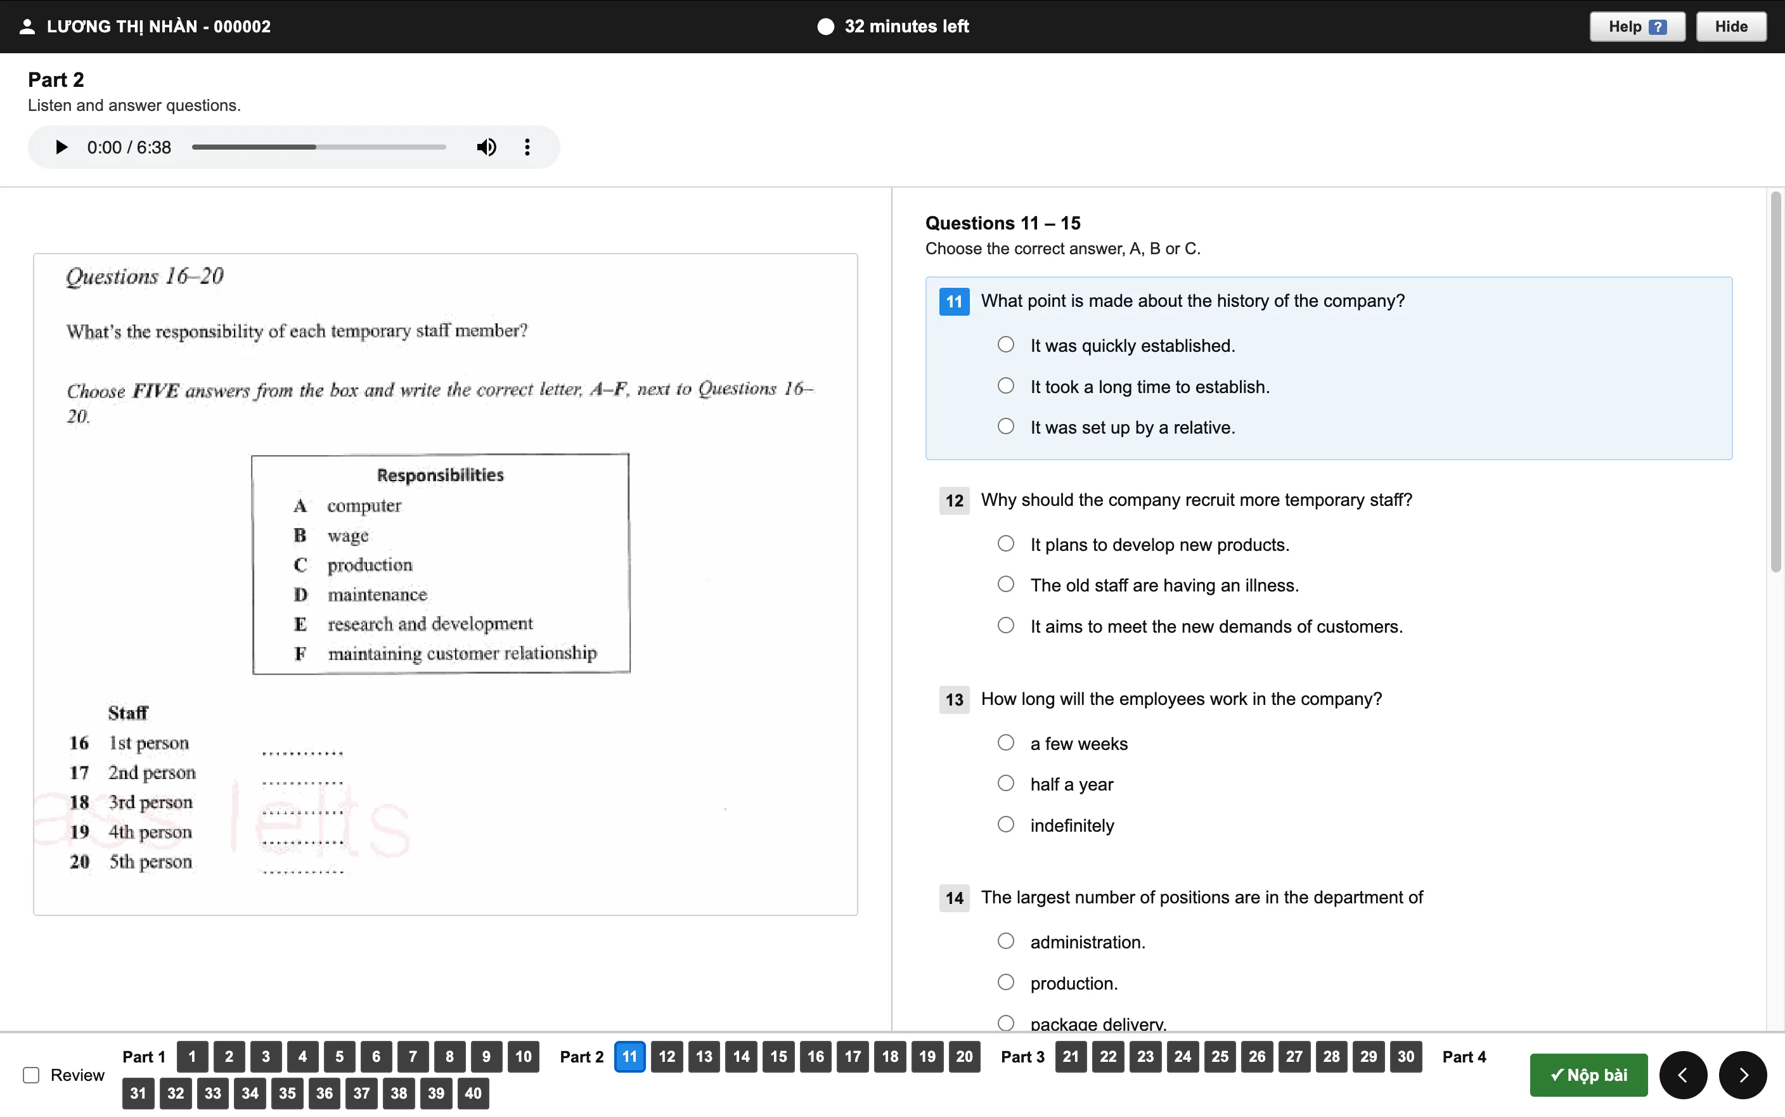Choose "production." for question 14
Image resolution: width=1785 pixels, height=1117 pixels.
[1005, 983]
